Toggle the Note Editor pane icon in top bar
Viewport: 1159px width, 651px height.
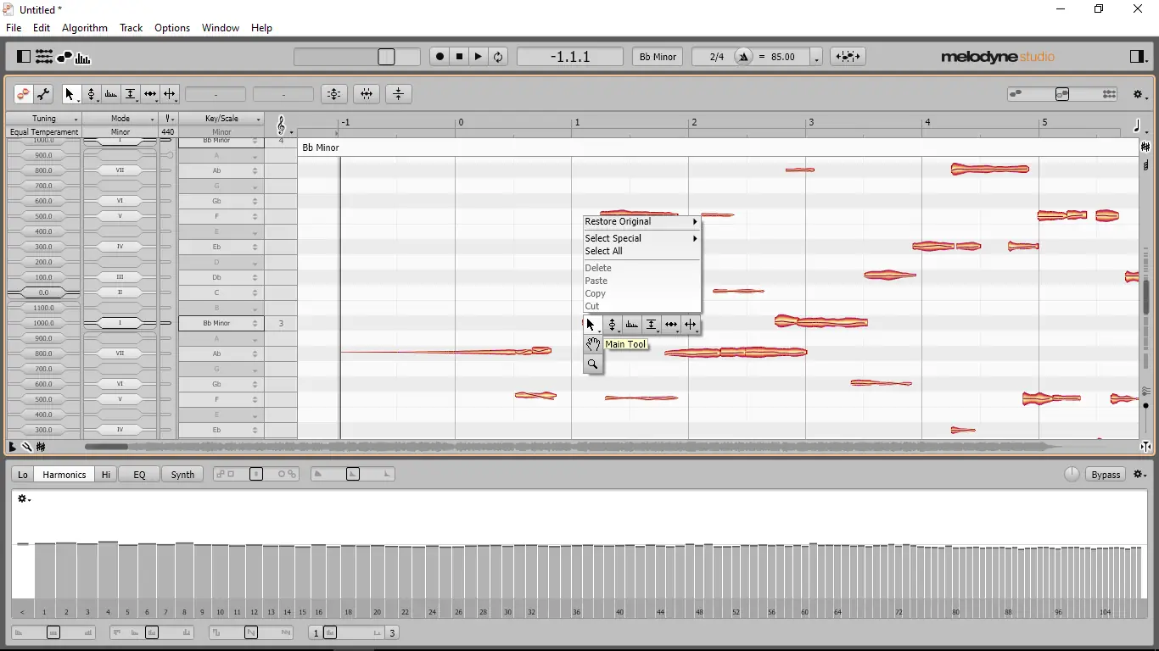24,57
